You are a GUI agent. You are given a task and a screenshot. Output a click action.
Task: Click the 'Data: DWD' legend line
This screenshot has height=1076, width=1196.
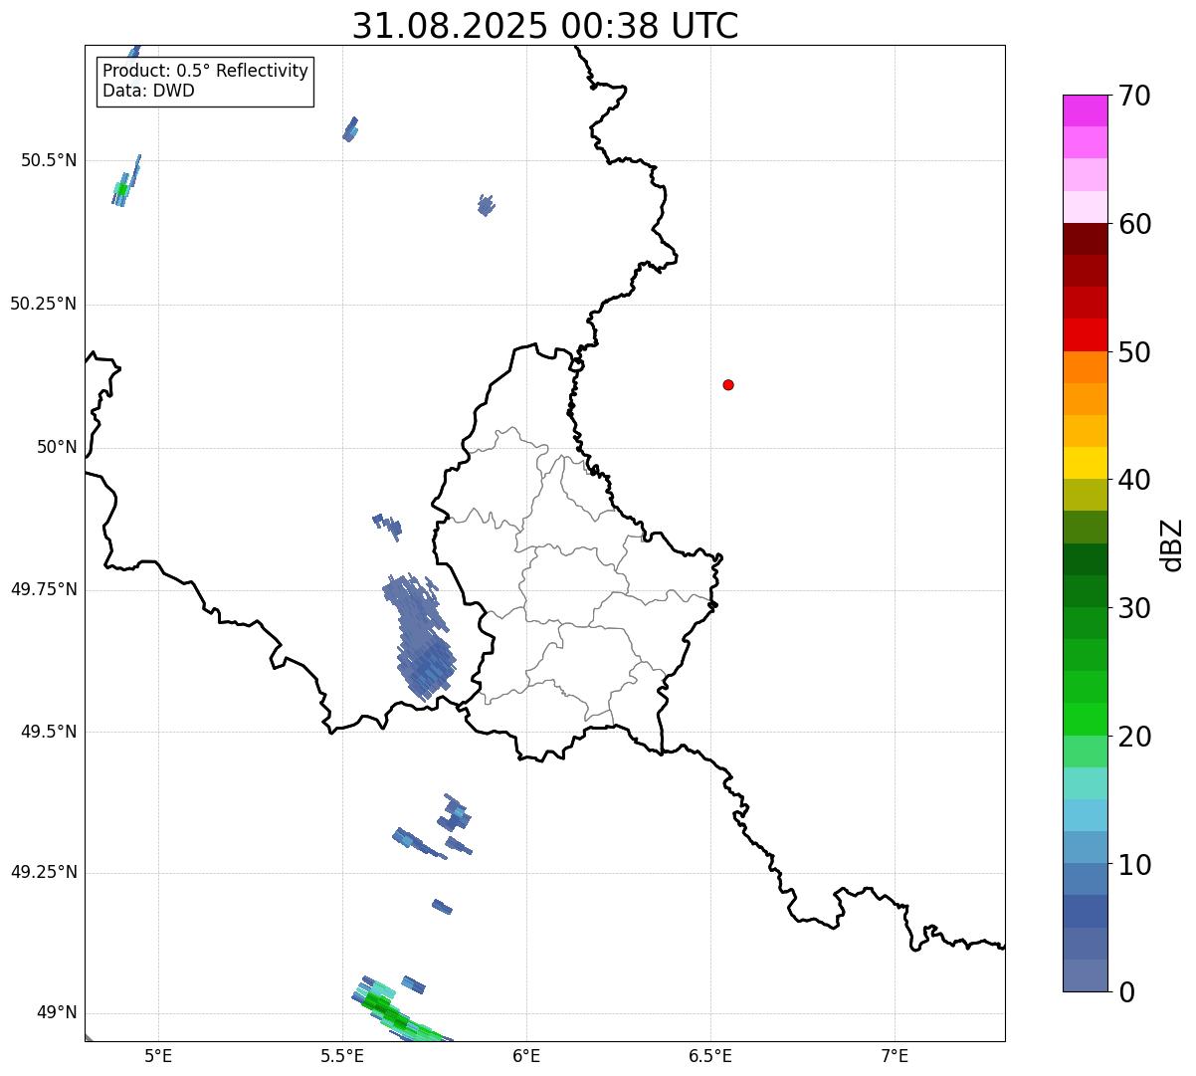148,91
